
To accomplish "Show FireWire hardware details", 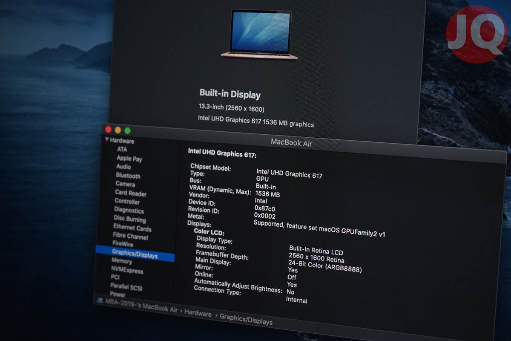I will 123,244.
